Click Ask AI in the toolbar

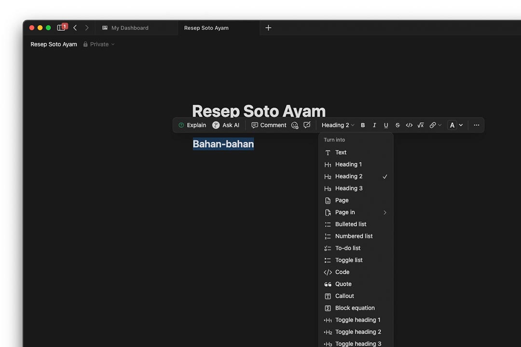[226, 125]
